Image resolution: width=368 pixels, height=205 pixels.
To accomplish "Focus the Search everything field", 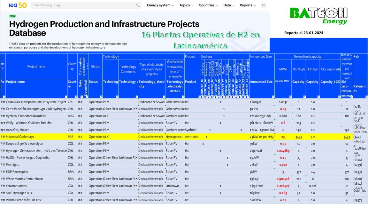I will (x=86, y=5).
